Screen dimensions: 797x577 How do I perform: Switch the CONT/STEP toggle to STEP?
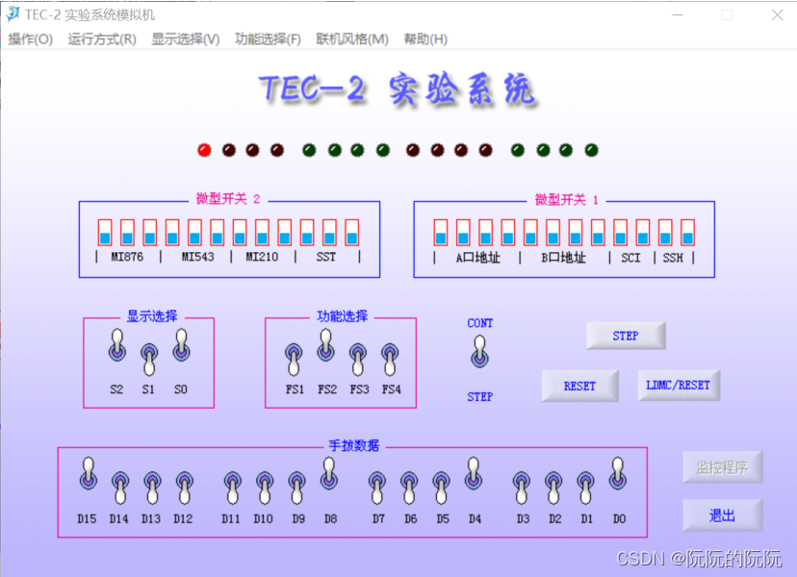pyautogui.click(x=478, y=358)
